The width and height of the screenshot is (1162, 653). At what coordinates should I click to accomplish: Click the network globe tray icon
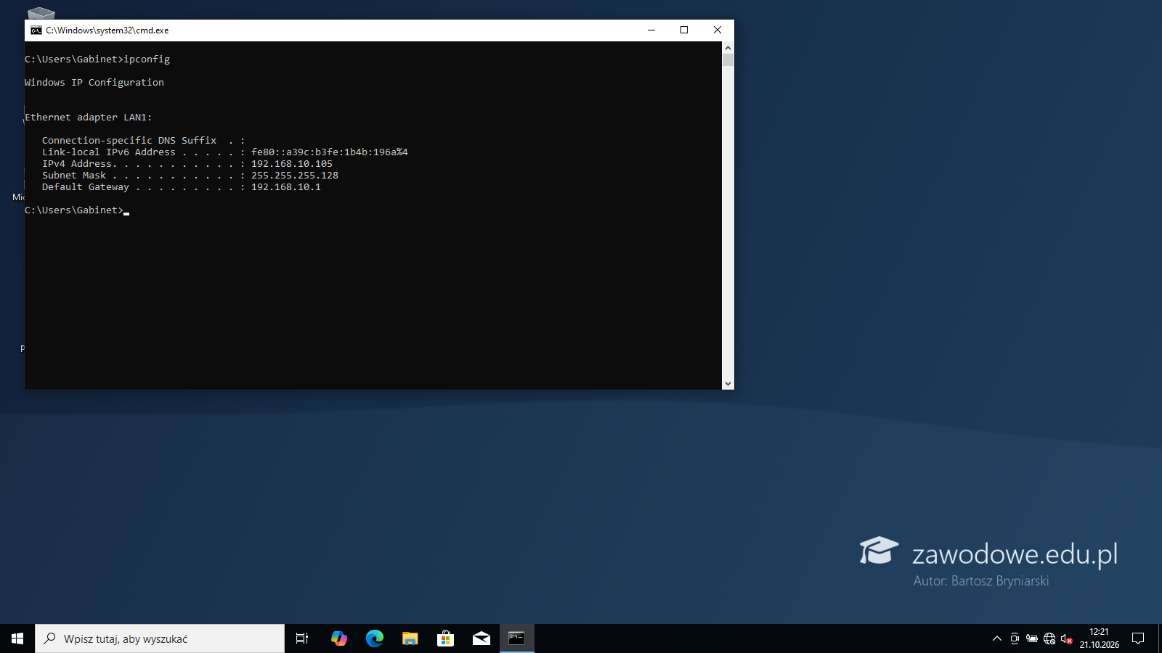tap(1049, 638)
